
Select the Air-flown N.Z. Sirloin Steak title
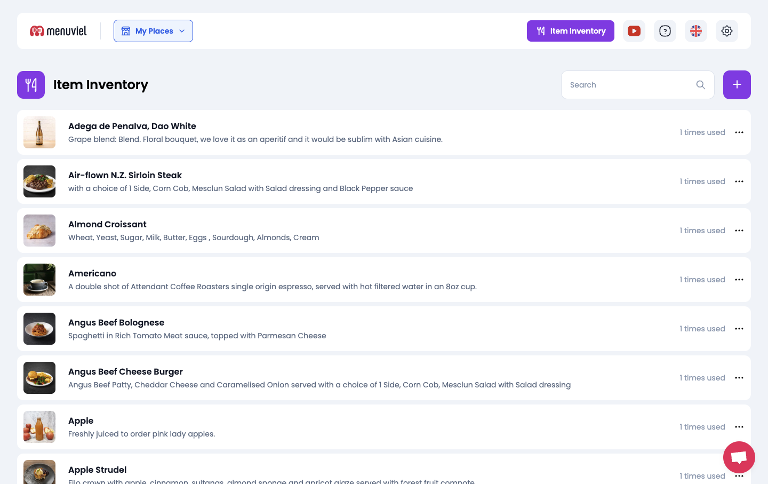pos(125,175)
